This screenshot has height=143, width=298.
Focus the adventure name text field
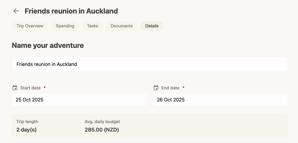[x=150, y=64]
